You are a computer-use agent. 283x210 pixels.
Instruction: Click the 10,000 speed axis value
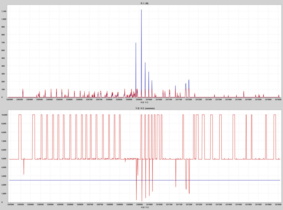tap(4, 115)
